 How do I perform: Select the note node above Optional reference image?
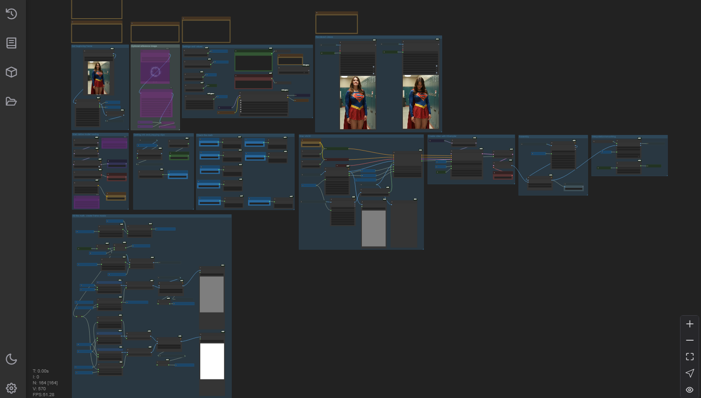pos(155,32)
